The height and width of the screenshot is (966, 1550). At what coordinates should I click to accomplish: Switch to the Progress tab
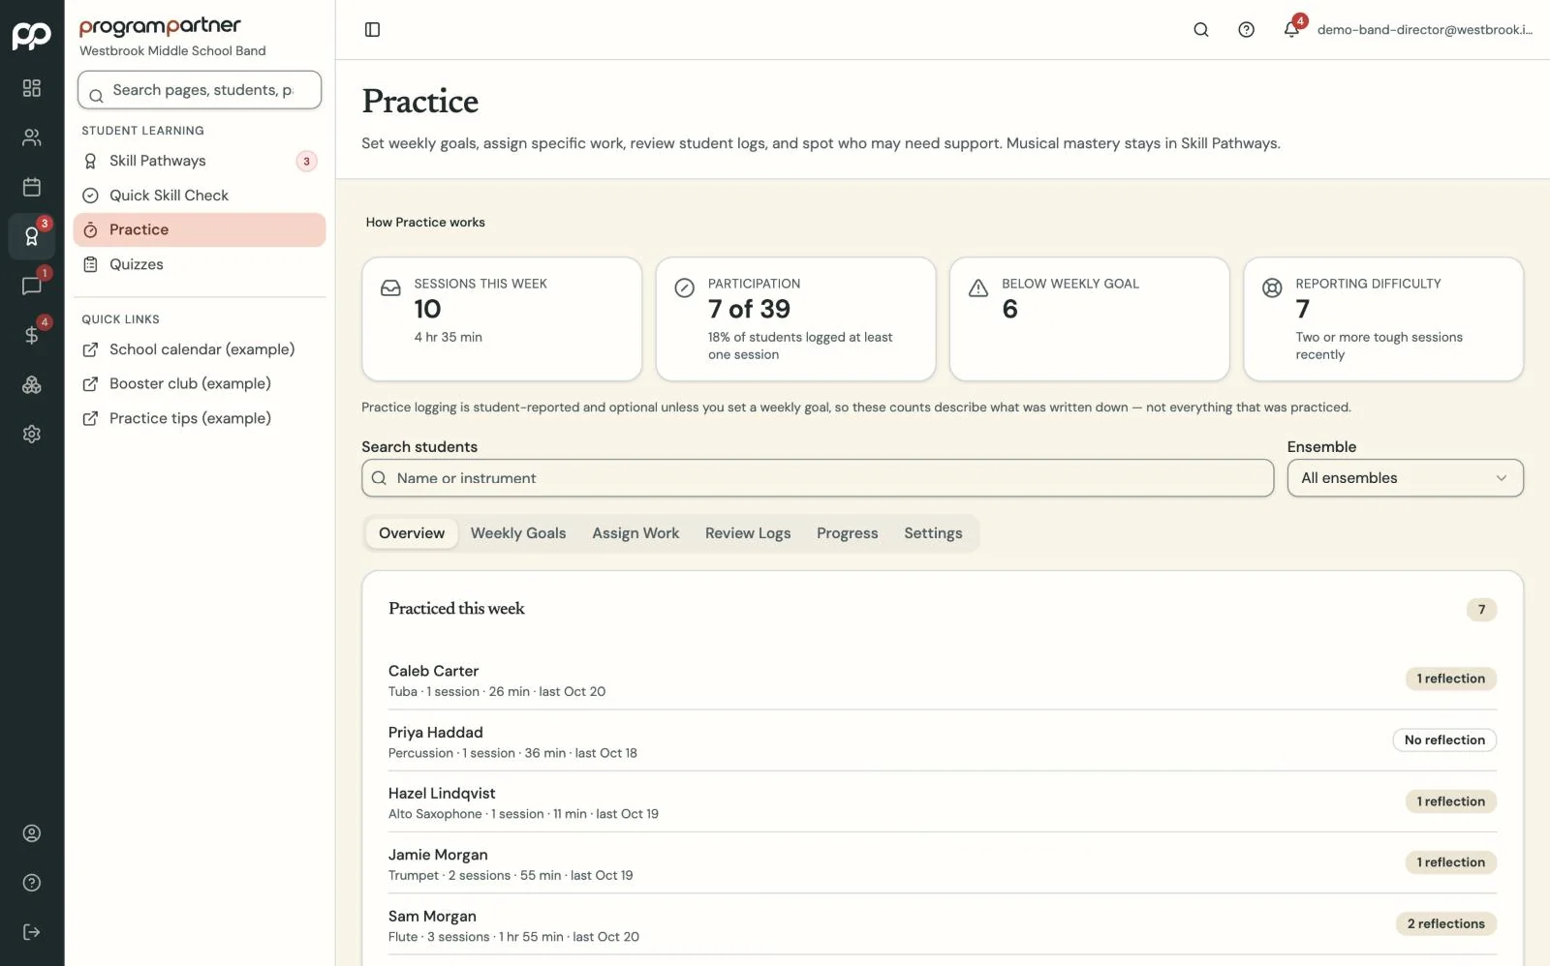coord(848,533)
